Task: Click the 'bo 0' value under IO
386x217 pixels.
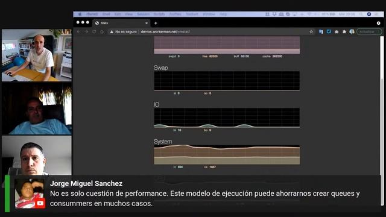Action: [207, 130]
